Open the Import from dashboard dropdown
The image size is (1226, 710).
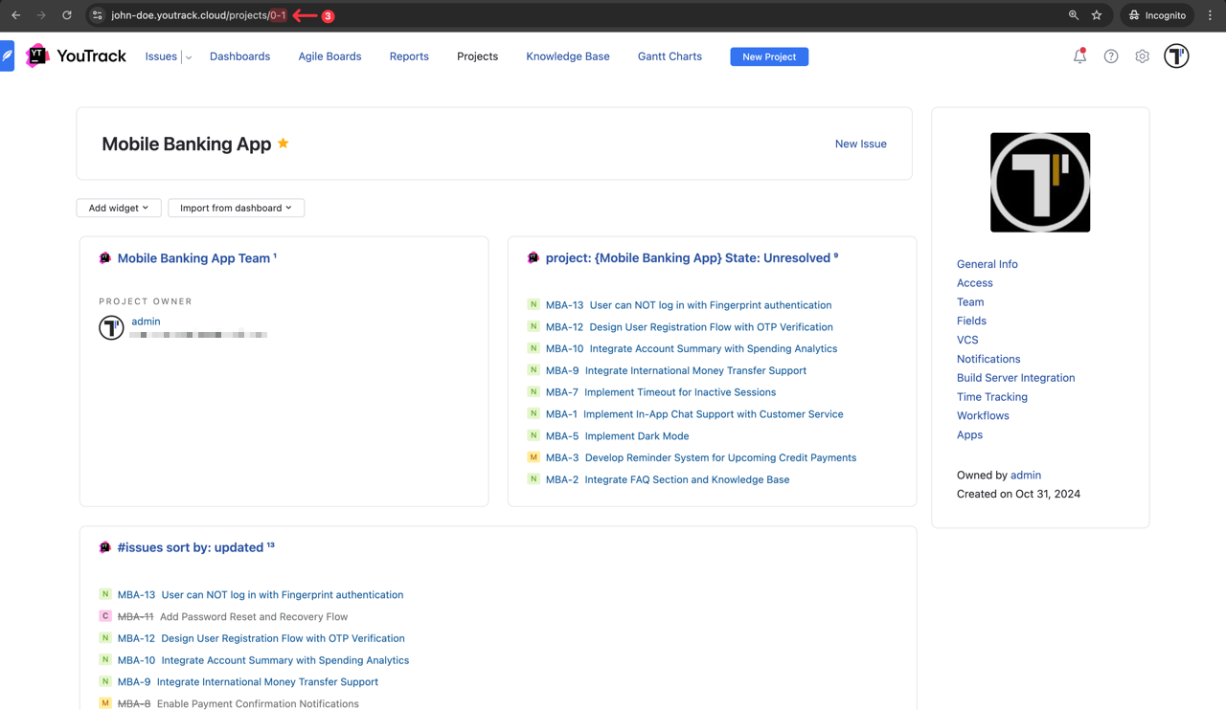pos(236,208)
